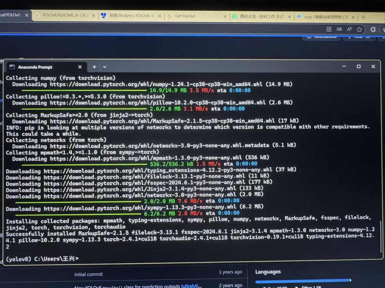The width and height of the screenshot is (385, 288).
Task: Switch to the pypi 镜像站使用帮助 tab
Action: click(x=325, y=17)
